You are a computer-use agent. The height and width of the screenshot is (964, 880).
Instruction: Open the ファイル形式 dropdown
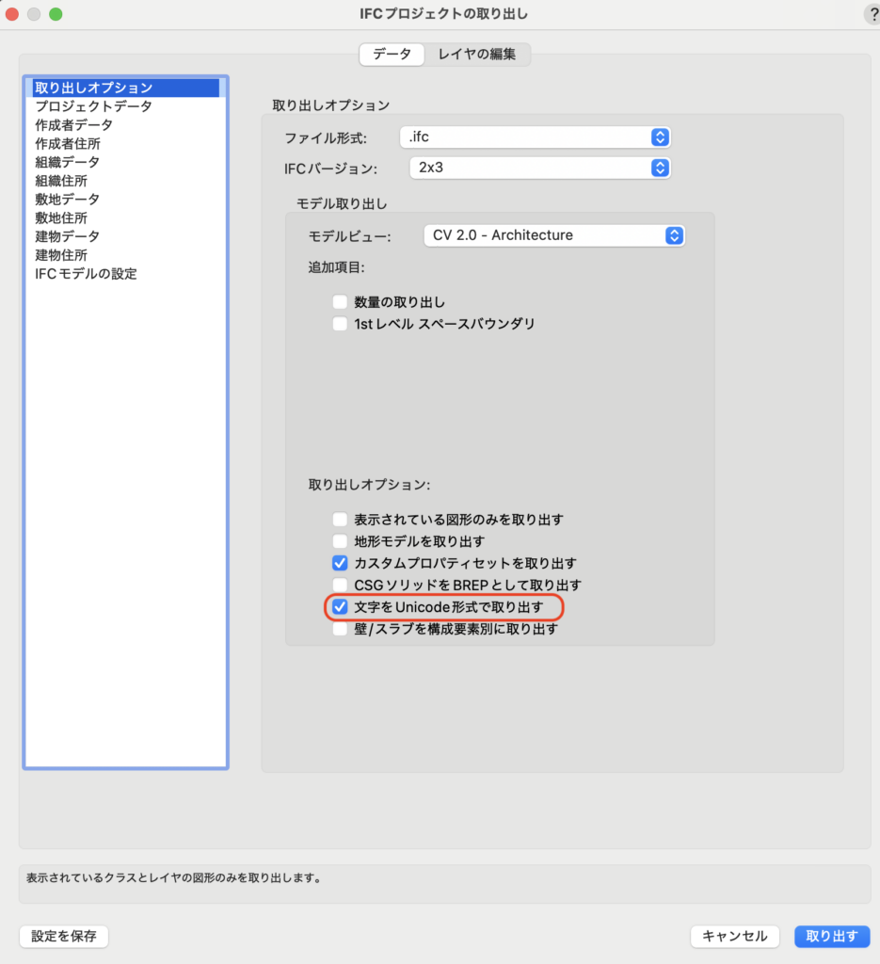(x=535, y=137)
